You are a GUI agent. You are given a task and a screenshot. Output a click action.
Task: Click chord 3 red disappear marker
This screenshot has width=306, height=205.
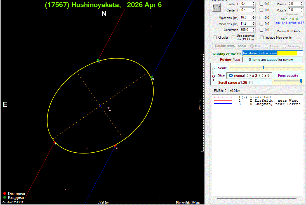pyautogui.click(x=116, y=146)
